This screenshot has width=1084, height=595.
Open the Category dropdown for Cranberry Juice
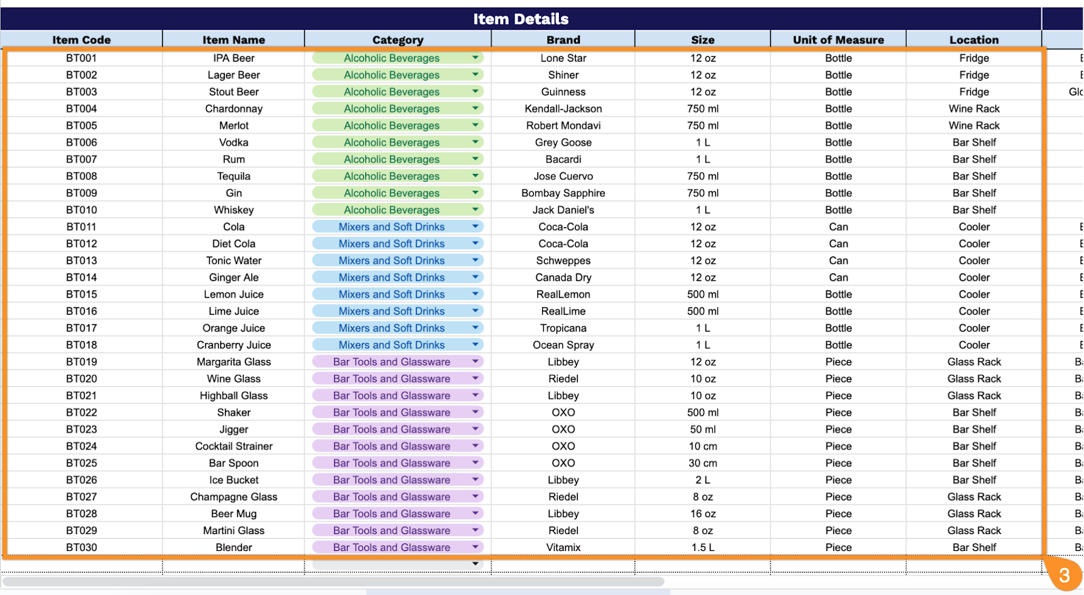476,345
